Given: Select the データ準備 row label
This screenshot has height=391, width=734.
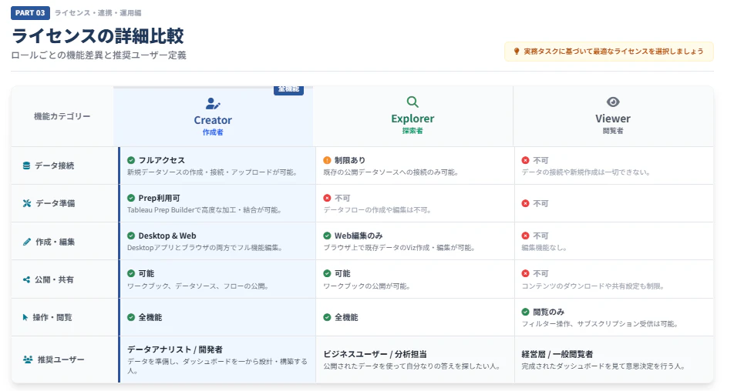Looking at the screenshot, I should click(x=56, y=203).
